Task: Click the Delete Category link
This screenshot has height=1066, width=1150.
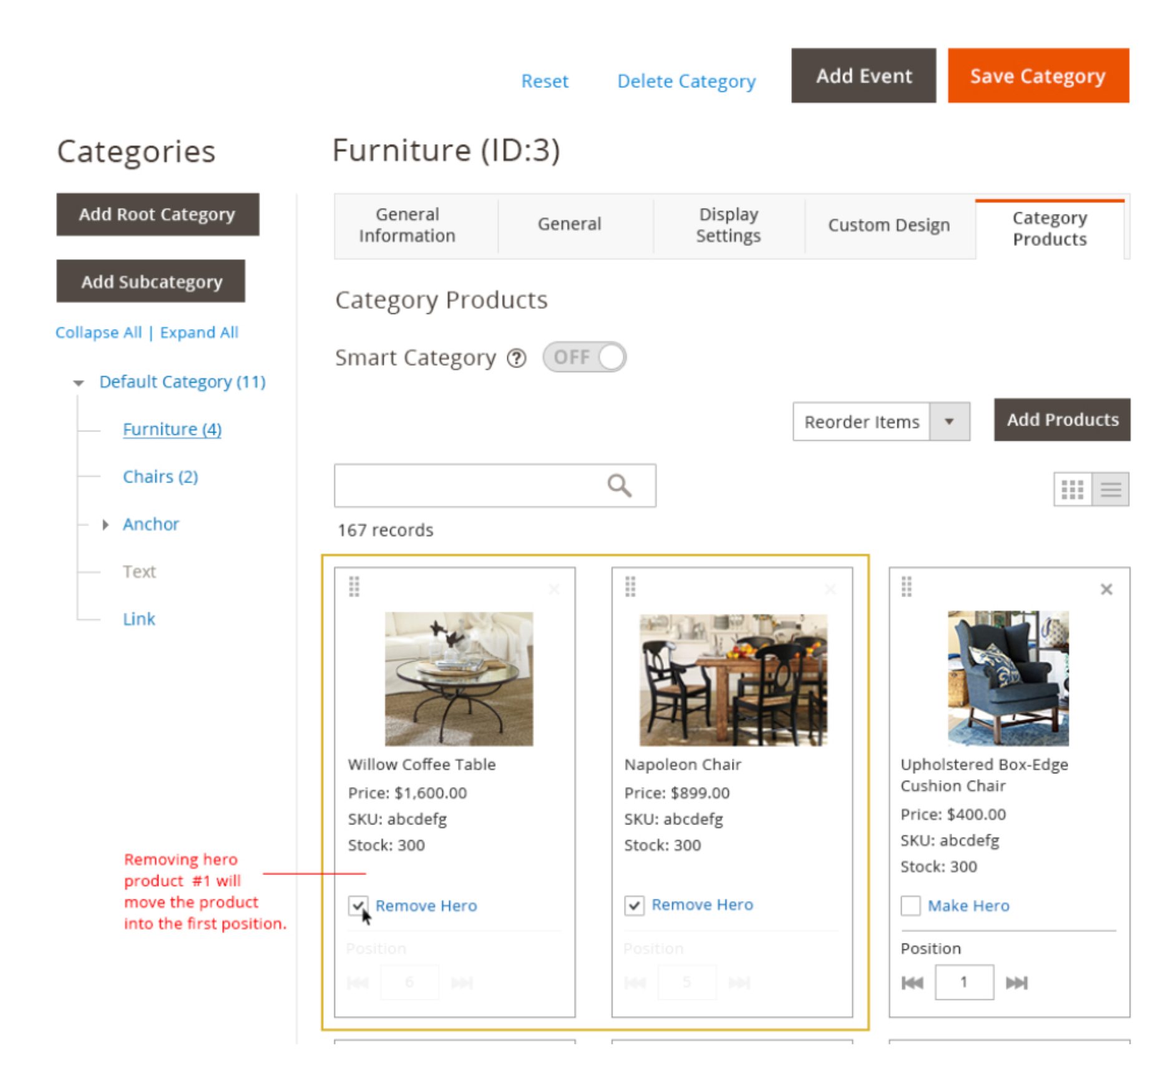Action: tap(686, 81)
